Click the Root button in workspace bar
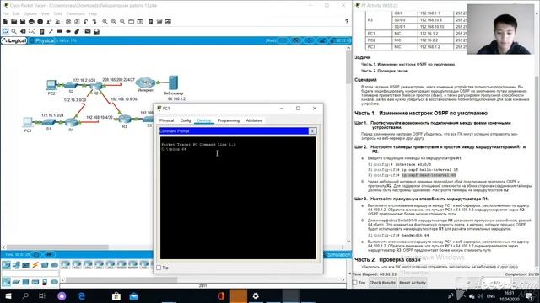Viewport: 540px width, 303px height. (x=271, y=40)
